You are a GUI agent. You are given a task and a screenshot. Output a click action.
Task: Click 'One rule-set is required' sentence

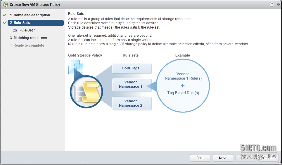pyautogui.click(x=110, y=36)
